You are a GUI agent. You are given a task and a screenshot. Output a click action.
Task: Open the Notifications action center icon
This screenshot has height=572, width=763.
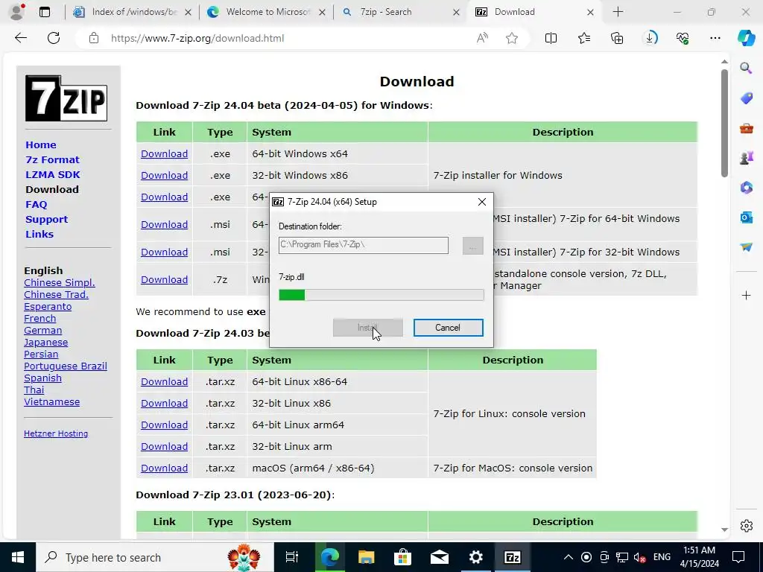coord(738,557)
